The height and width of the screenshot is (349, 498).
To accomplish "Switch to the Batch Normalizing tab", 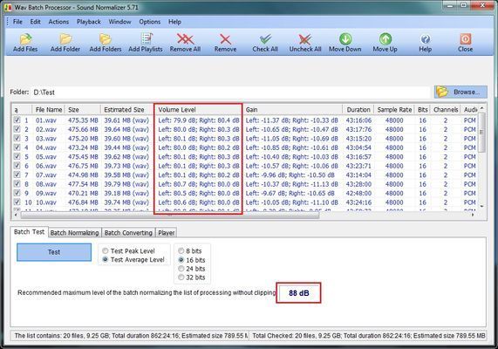I will (x=75, y=233).
